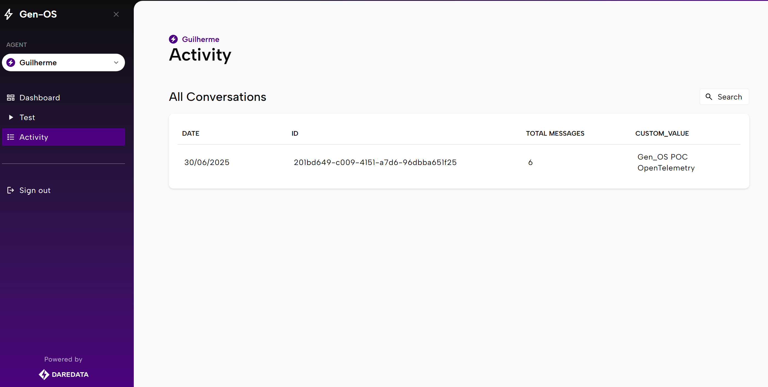
Task: Open the Guilherme agent dropdown
Action: click(x=63, y=62)
